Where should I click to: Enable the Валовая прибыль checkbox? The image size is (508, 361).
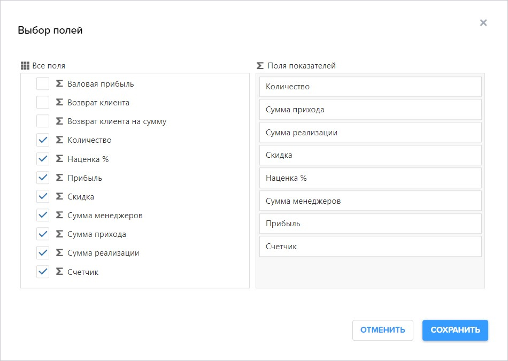coord(43,83)
